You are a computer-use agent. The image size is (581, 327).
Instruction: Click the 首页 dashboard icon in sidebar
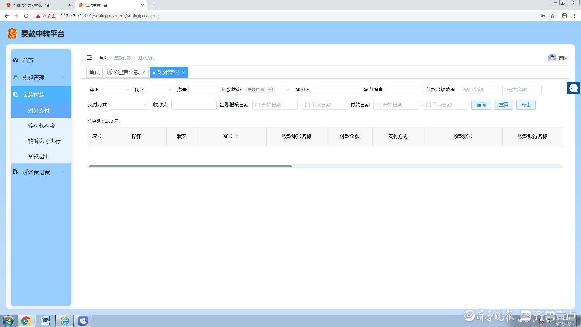click(15, 61)
